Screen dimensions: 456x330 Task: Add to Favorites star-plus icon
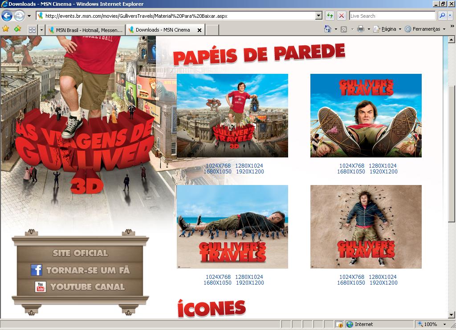click(17, 29)
